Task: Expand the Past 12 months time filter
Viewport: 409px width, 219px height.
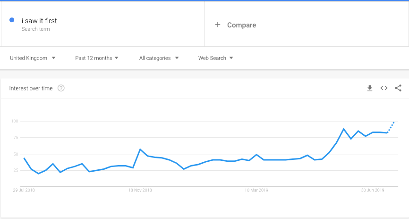Action: click(97, 58)
